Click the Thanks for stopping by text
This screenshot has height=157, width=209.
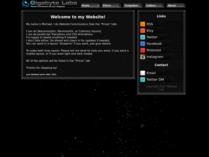click(x=41, y=68)
